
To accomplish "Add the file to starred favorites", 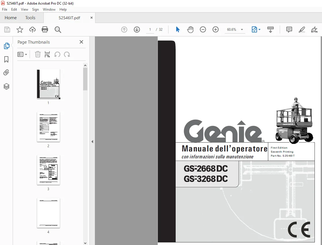I will point(20,30).
